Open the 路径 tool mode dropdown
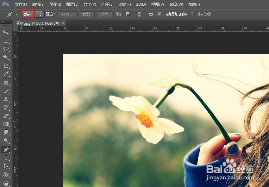 (32, 14)
